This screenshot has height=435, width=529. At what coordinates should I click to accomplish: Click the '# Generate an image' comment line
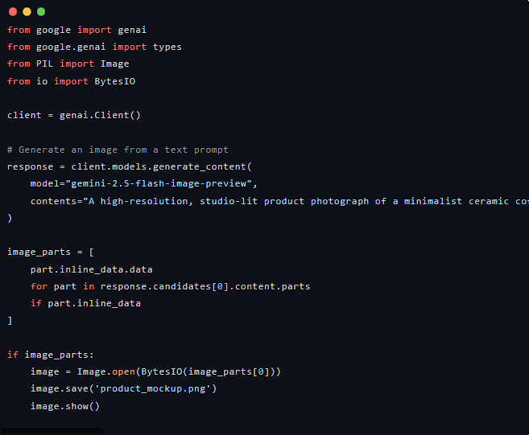(x=118, y=150)
